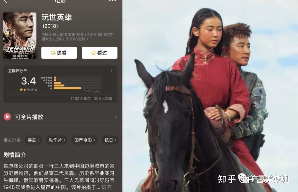This screenshot has height=192, width=298.
Task: Select the 抗日 category tag
Action: [x=110, y=140]
